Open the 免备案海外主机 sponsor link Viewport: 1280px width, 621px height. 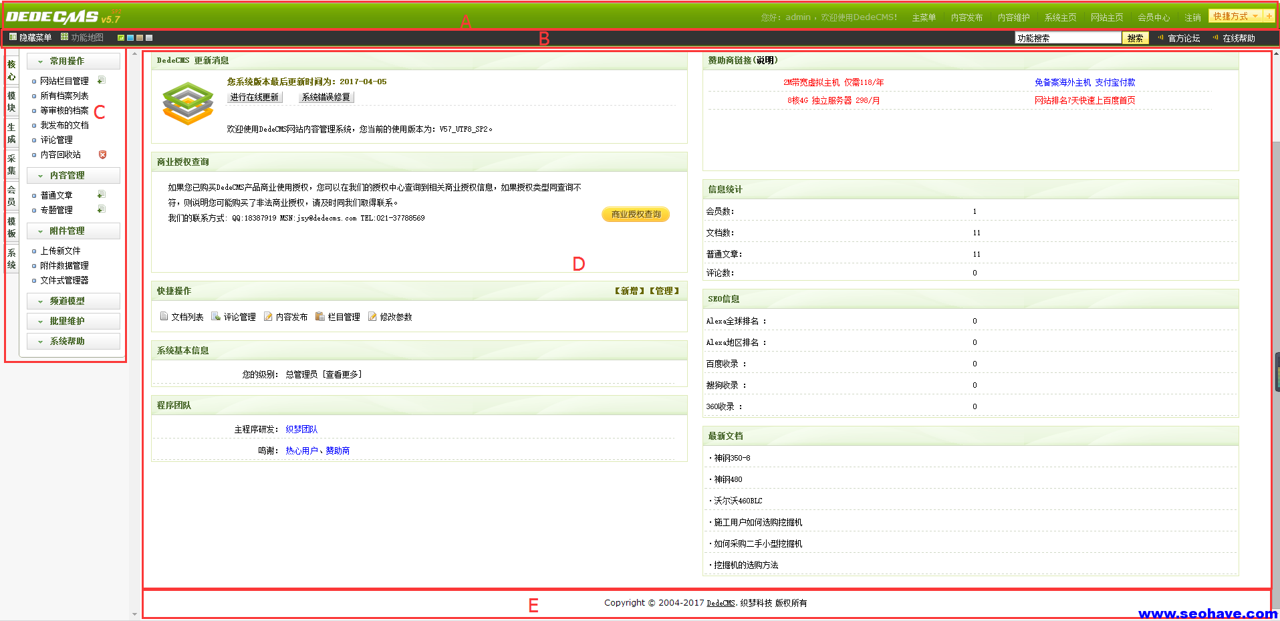(x=1085, y=82)
